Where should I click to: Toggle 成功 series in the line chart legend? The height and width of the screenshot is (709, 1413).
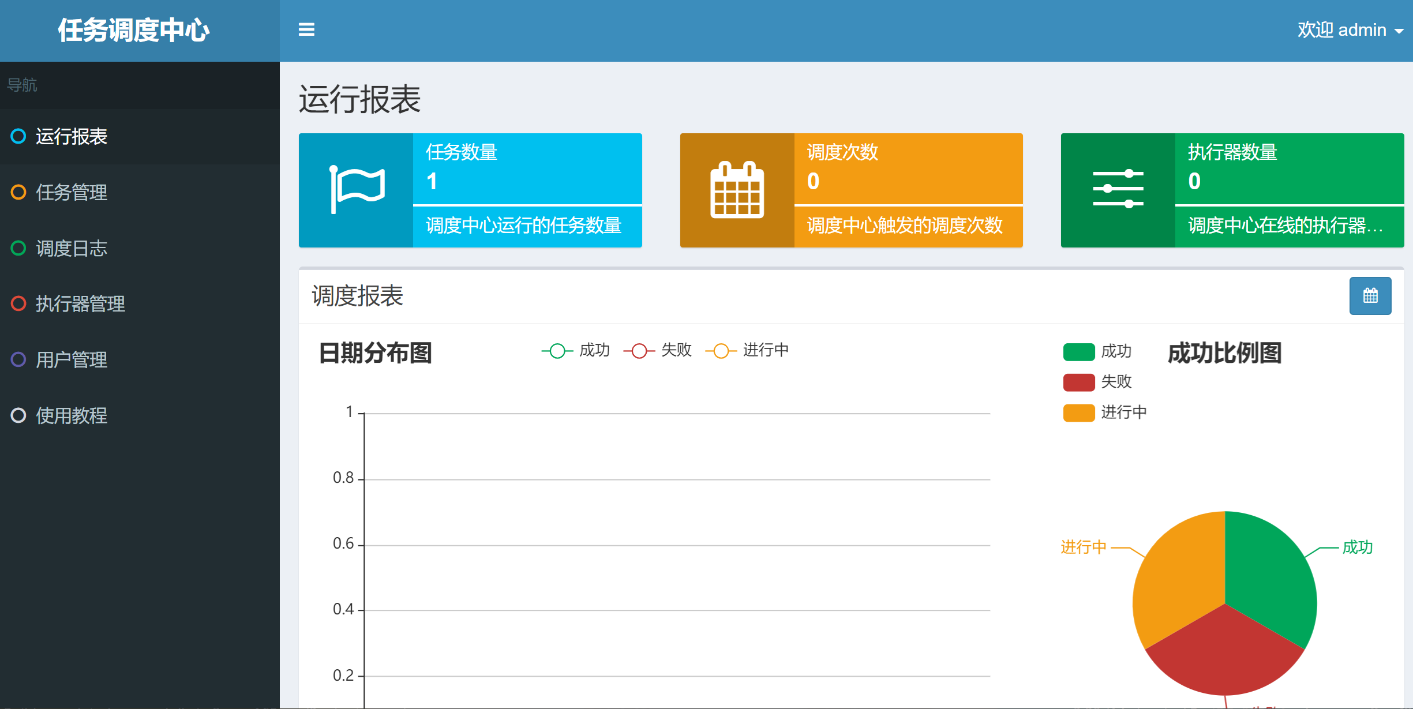pyautogui.click(x=576, y=350)
